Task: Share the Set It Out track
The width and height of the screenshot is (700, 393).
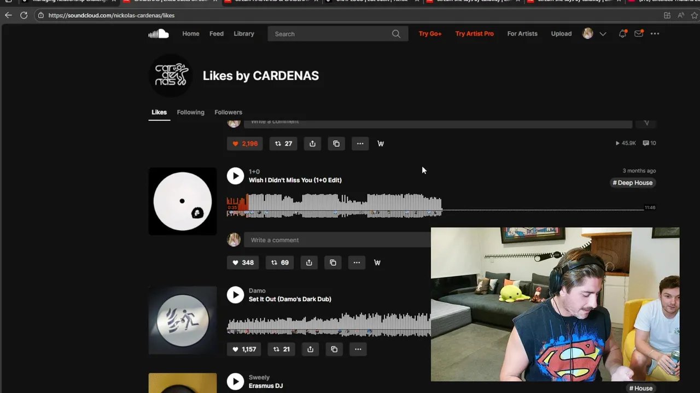Action: (x=310, y=349)
